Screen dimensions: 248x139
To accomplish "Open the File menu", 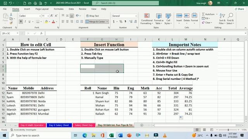I will 5,9.
